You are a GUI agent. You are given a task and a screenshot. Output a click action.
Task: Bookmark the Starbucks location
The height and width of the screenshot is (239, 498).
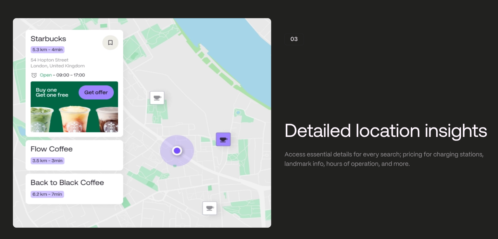(110, 43)
